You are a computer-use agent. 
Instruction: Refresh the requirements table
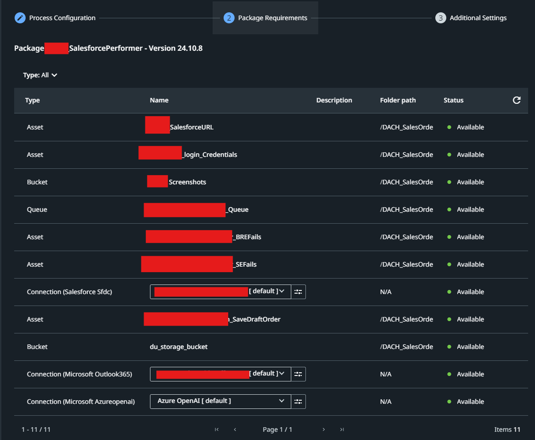pyautogui.click(x=516, y=100)
